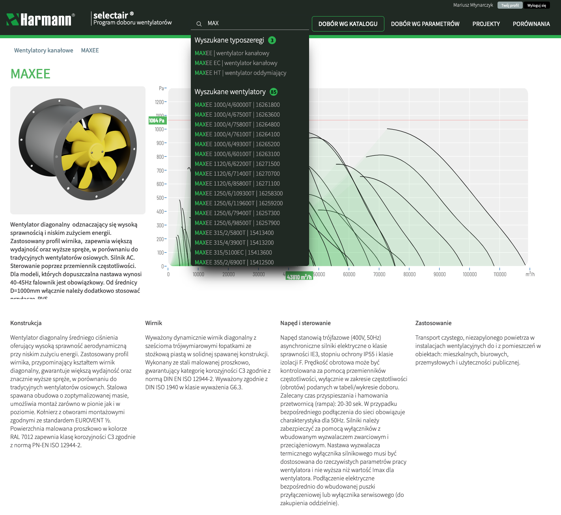The height and width of the screenshot is (515, 561).
Task: Choose MAXEE 1000/4/75800T | 16264800
Action: [237, 125]
